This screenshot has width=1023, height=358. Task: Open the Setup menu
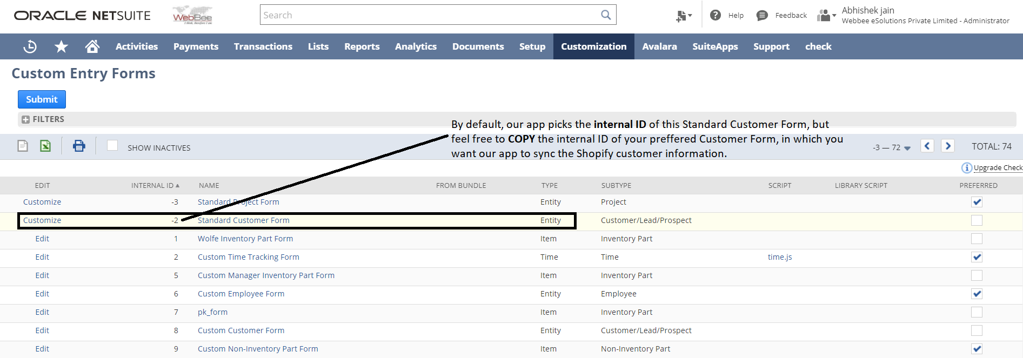[532, 46]
